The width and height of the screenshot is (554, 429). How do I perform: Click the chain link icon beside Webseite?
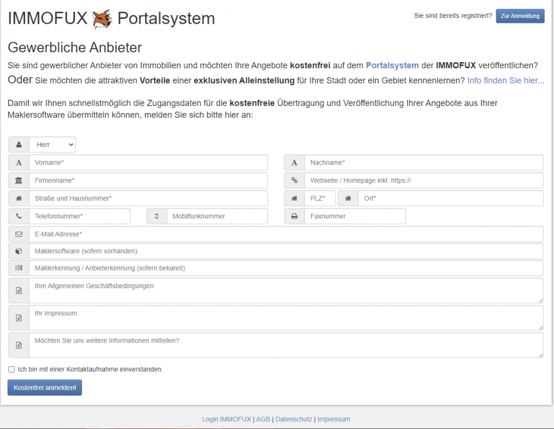pos(294,181)
